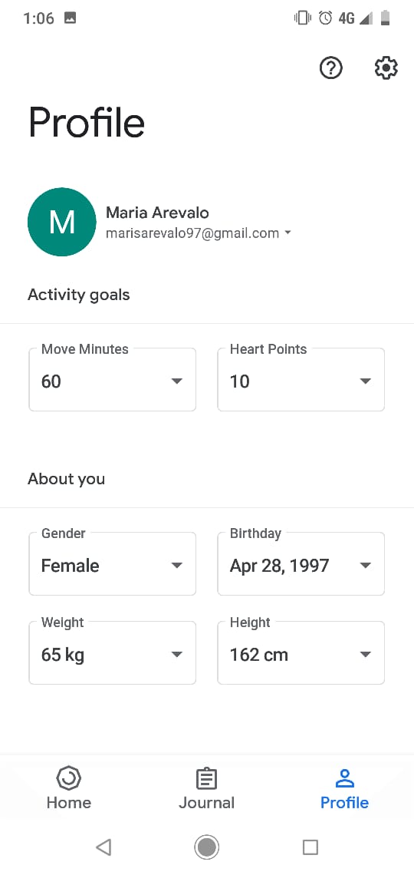The height and width of the screenshot is (875, 414).
Task: Open the Birthday dropdown arrow
Action: coord(366,565)
